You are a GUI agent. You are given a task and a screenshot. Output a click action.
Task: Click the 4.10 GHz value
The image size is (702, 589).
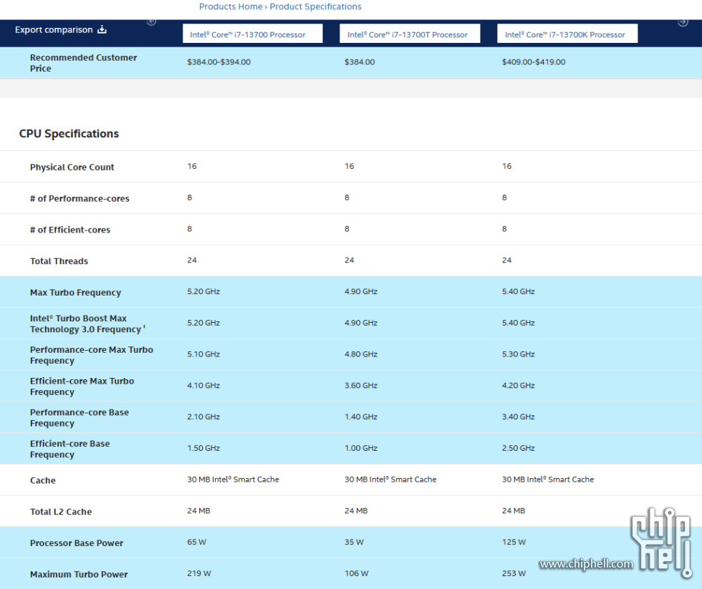(203, 386)
